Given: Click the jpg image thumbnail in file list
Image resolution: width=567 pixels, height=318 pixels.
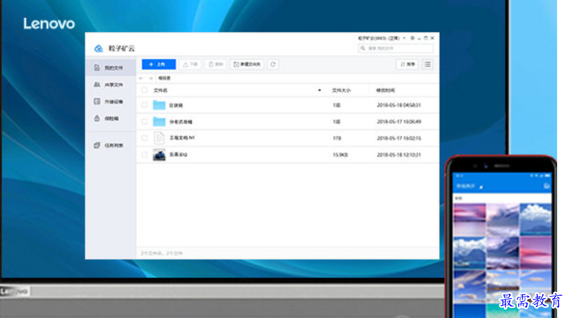Looking at the screenshot, I should click(159, 155).
